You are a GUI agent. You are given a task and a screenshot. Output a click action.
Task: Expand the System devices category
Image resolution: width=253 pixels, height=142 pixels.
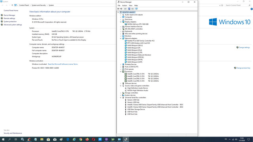(121, 95)
